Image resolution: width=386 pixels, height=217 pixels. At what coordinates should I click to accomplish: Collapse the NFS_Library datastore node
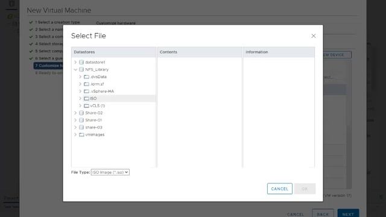[75, 70]
